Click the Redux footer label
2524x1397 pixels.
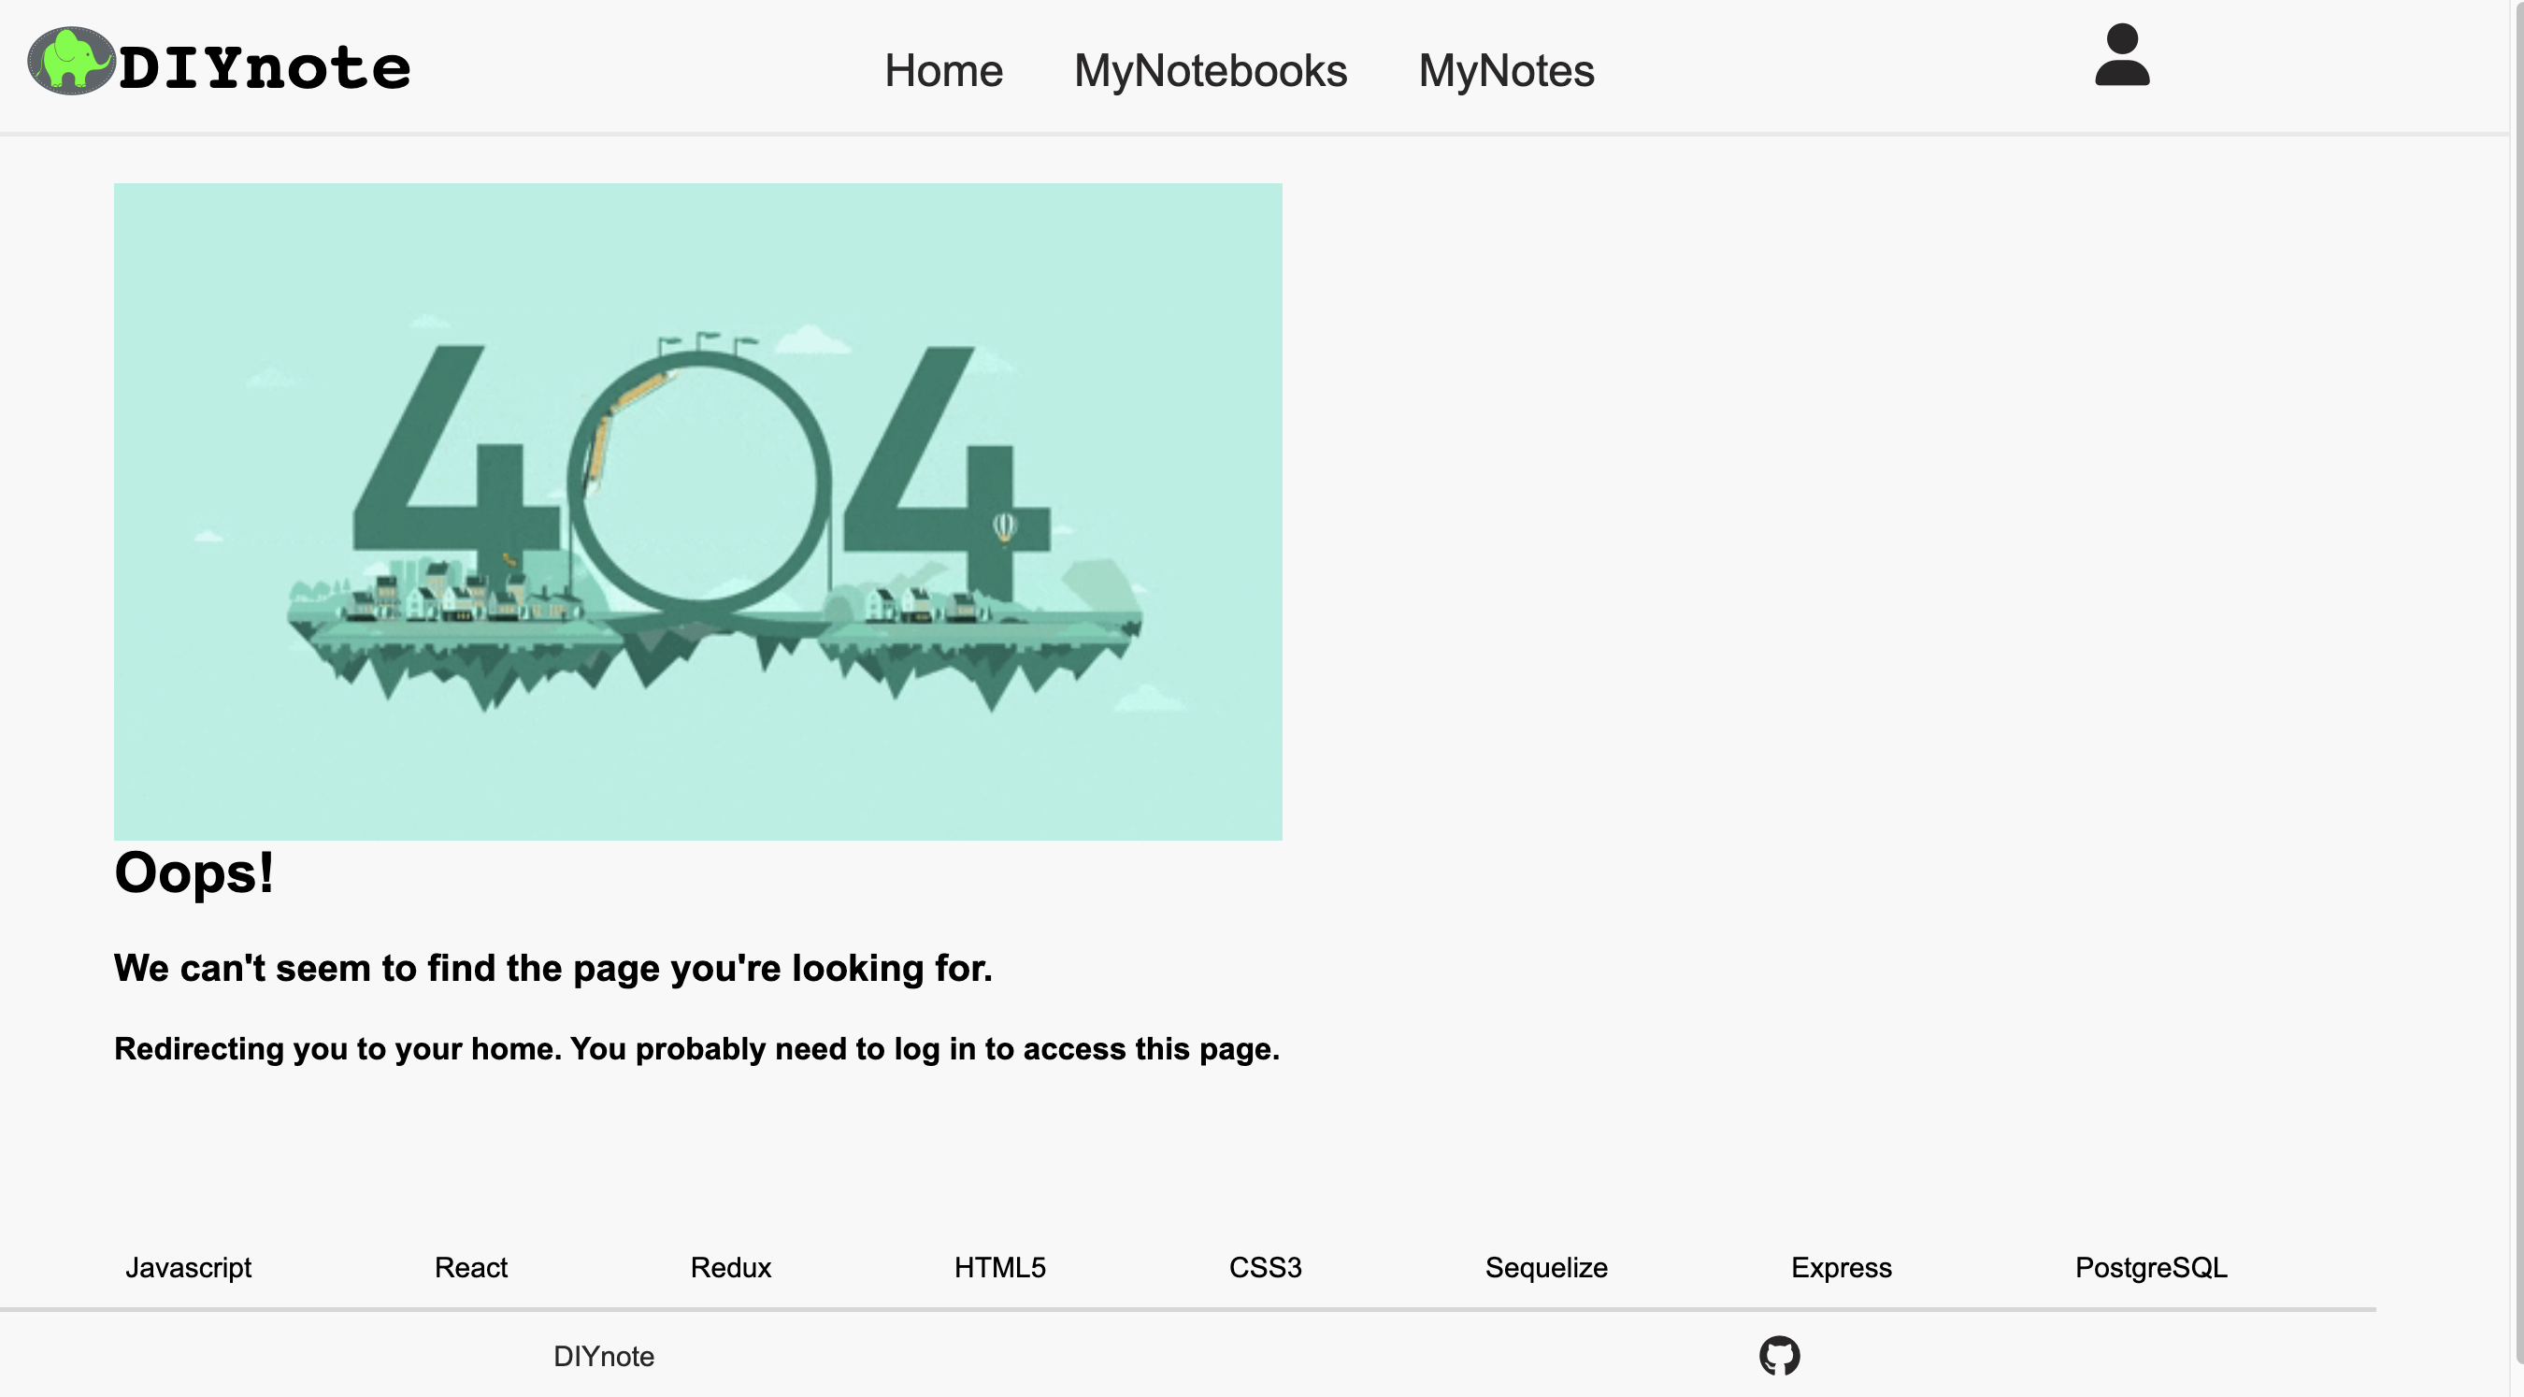click(730, 1268)
